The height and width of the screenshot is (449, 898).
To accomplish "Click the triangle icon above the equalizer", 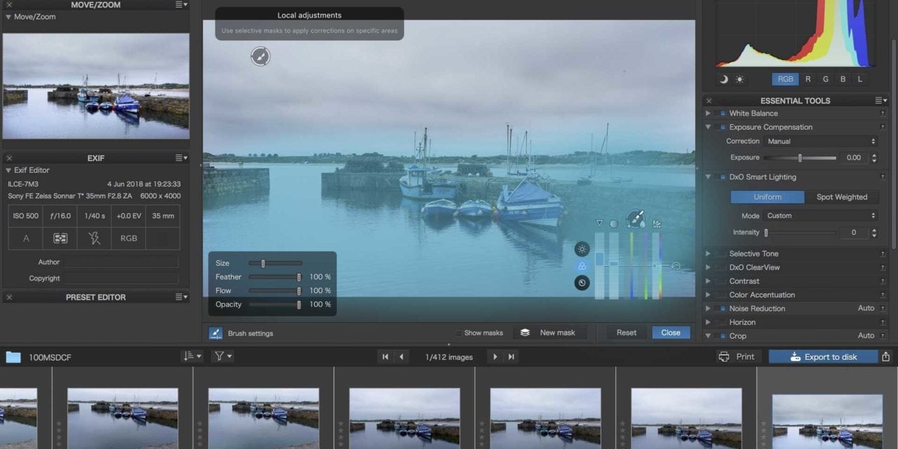I will (x=599, y=224).
